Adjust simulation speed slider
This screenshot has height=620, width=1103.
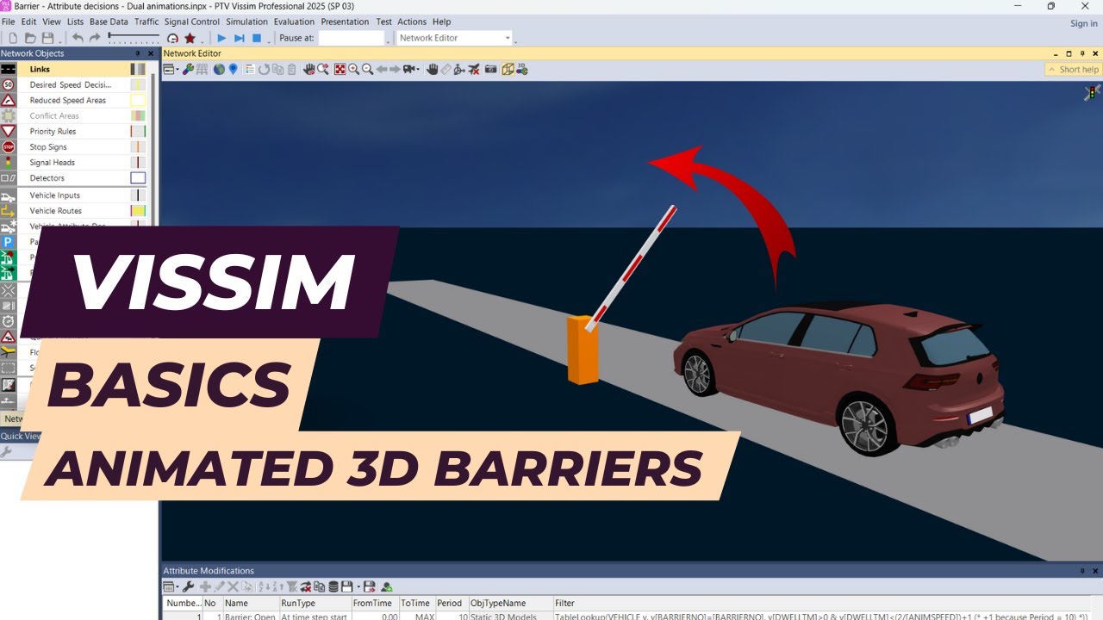pyautogui.click(x=134, y=36)
